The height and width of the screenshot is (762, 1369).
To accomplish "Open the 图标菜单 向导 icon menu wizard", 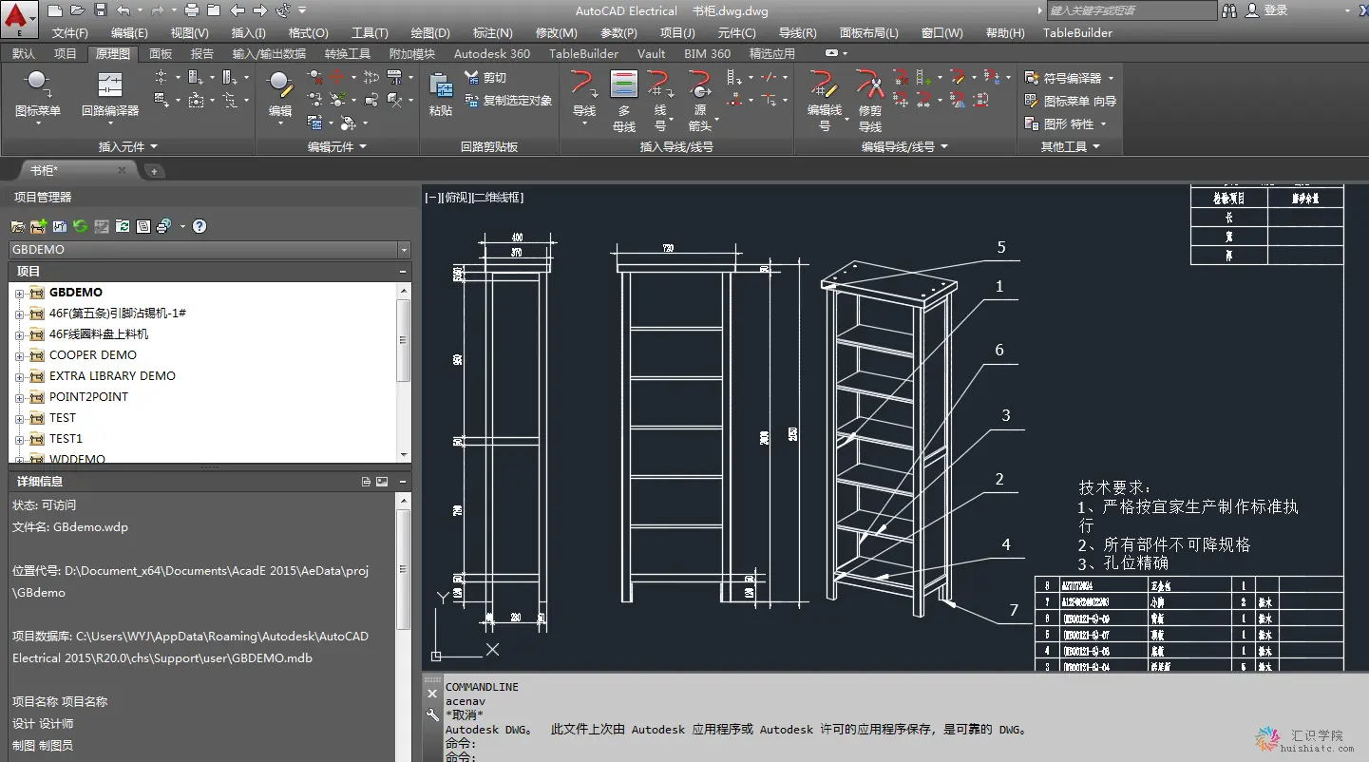I will 1071,101.
